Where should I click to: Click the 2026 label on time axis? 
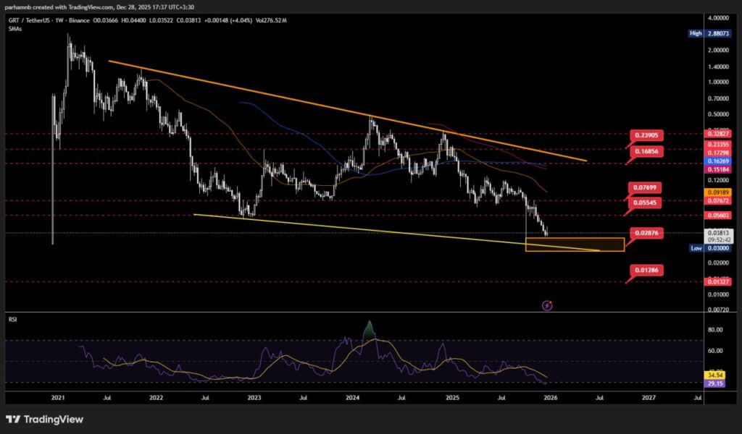550,397
